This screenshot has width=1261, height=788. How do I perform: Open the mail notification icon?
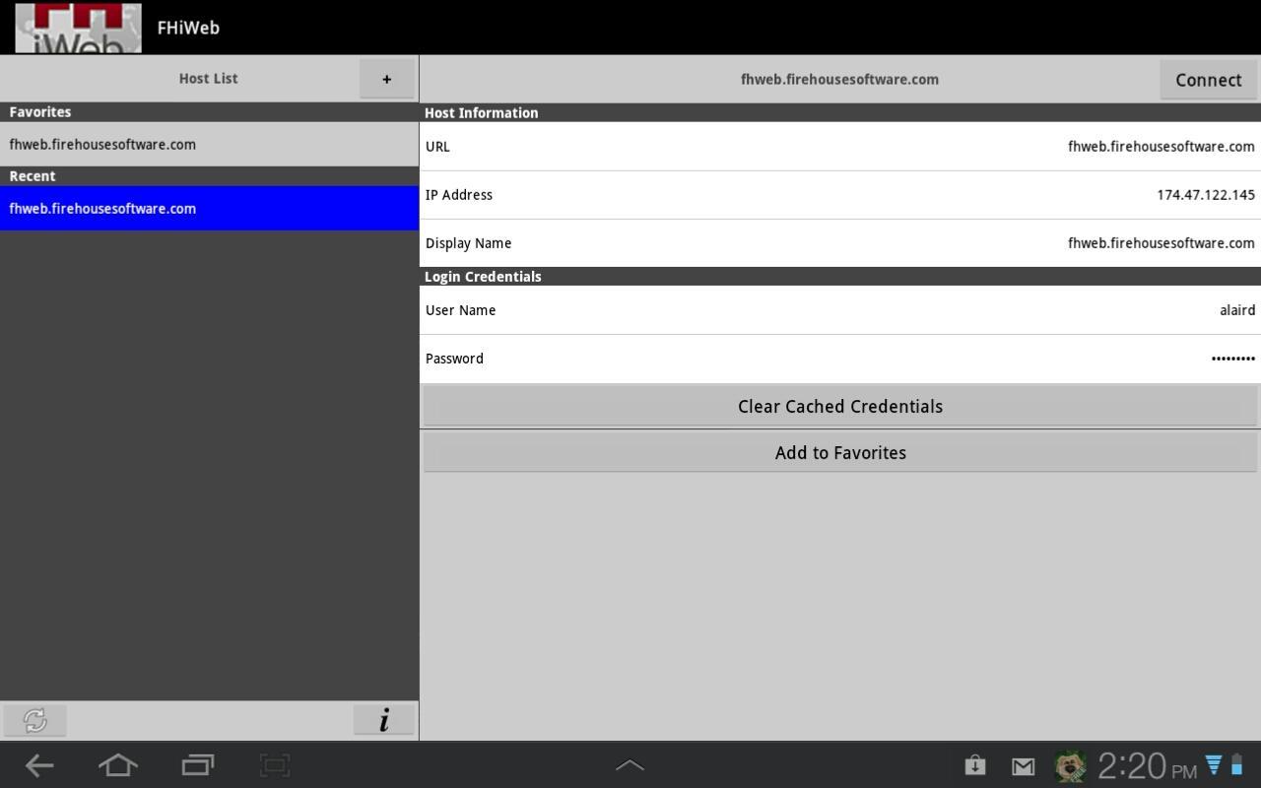(1023, 765)
